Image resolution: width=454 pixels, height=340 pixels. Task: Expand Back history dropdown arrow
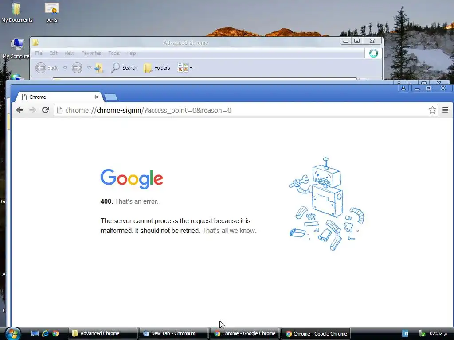pyautogui.click(x=65, y=68)
